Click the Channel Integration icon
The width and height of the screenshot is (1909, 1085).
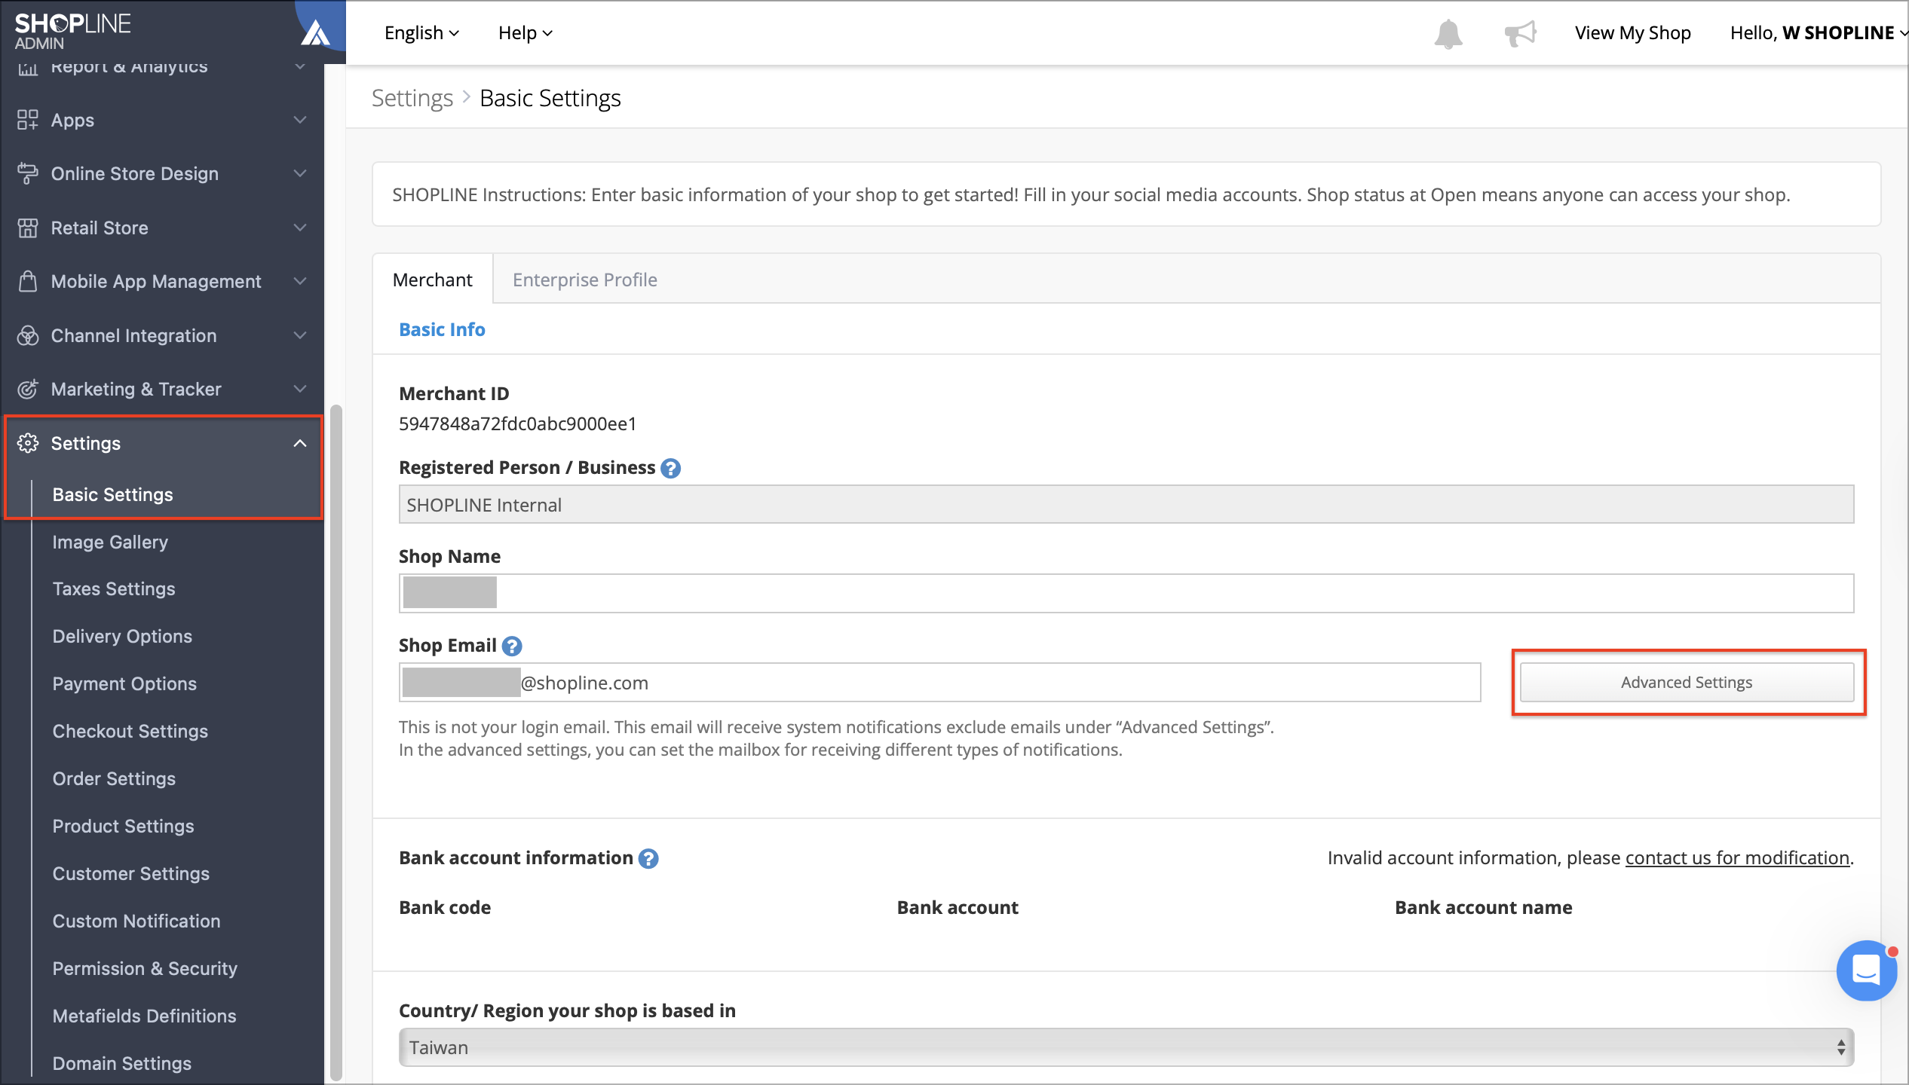(x=28, y=335)
